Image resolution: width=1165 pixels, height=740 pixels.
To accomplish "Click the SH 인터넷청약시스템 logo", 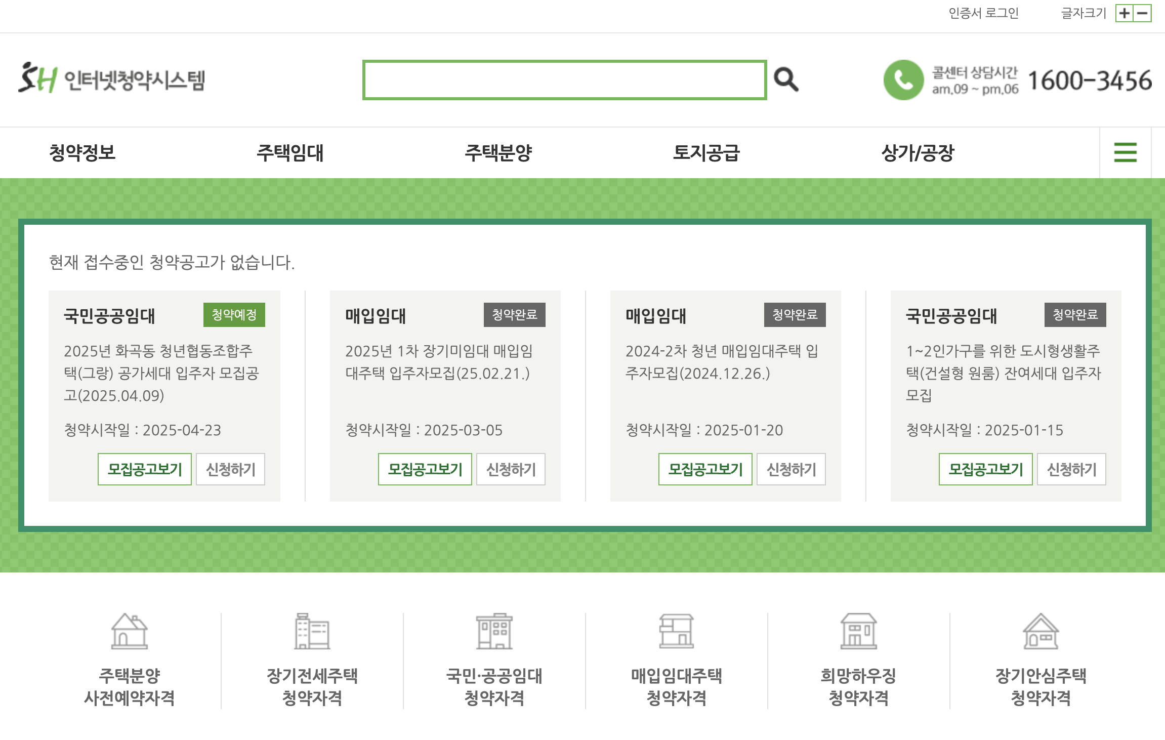I will (x=111, y=79).
